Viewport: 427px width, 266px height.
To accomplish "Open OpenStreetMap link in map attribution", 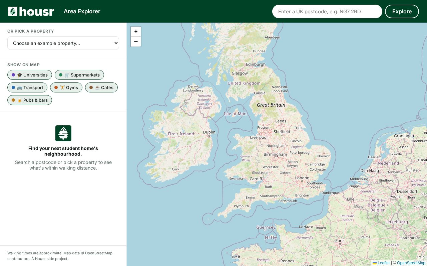I will pos(411,263).
